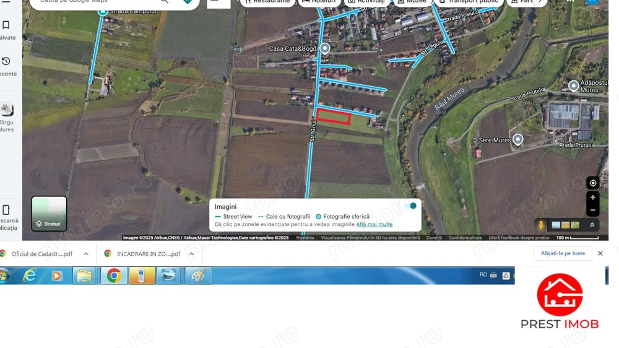Open Recente history icon in sidebar
This screenshot has height=348, width=619.
6,61
